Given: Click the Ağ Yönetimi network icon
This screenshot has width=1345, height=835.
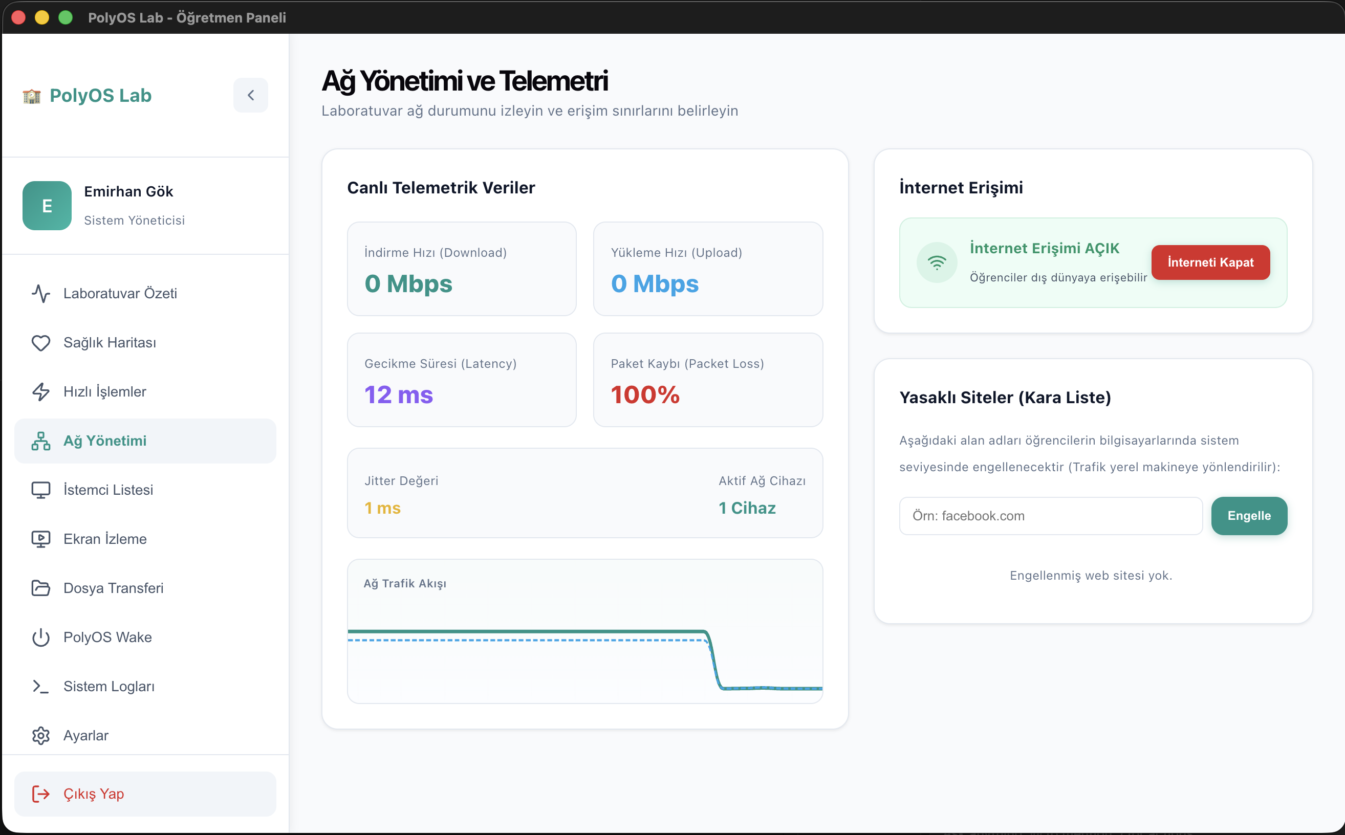Looking at the screenshot, I should click(41, 441).
